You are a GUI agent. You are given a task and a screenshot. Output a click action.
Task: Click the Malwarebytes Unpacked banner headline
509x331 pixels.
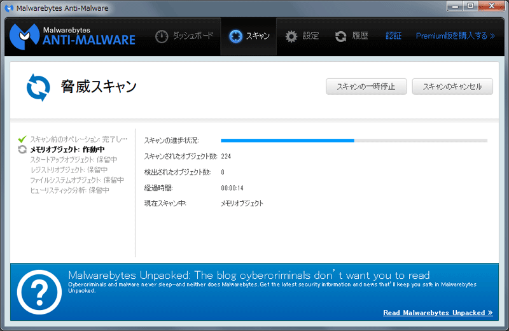(249, 275)
